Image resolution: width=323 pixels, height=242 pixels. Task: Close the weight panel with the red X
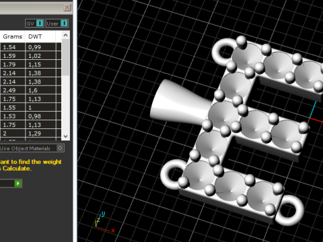(x=67, y=7)
